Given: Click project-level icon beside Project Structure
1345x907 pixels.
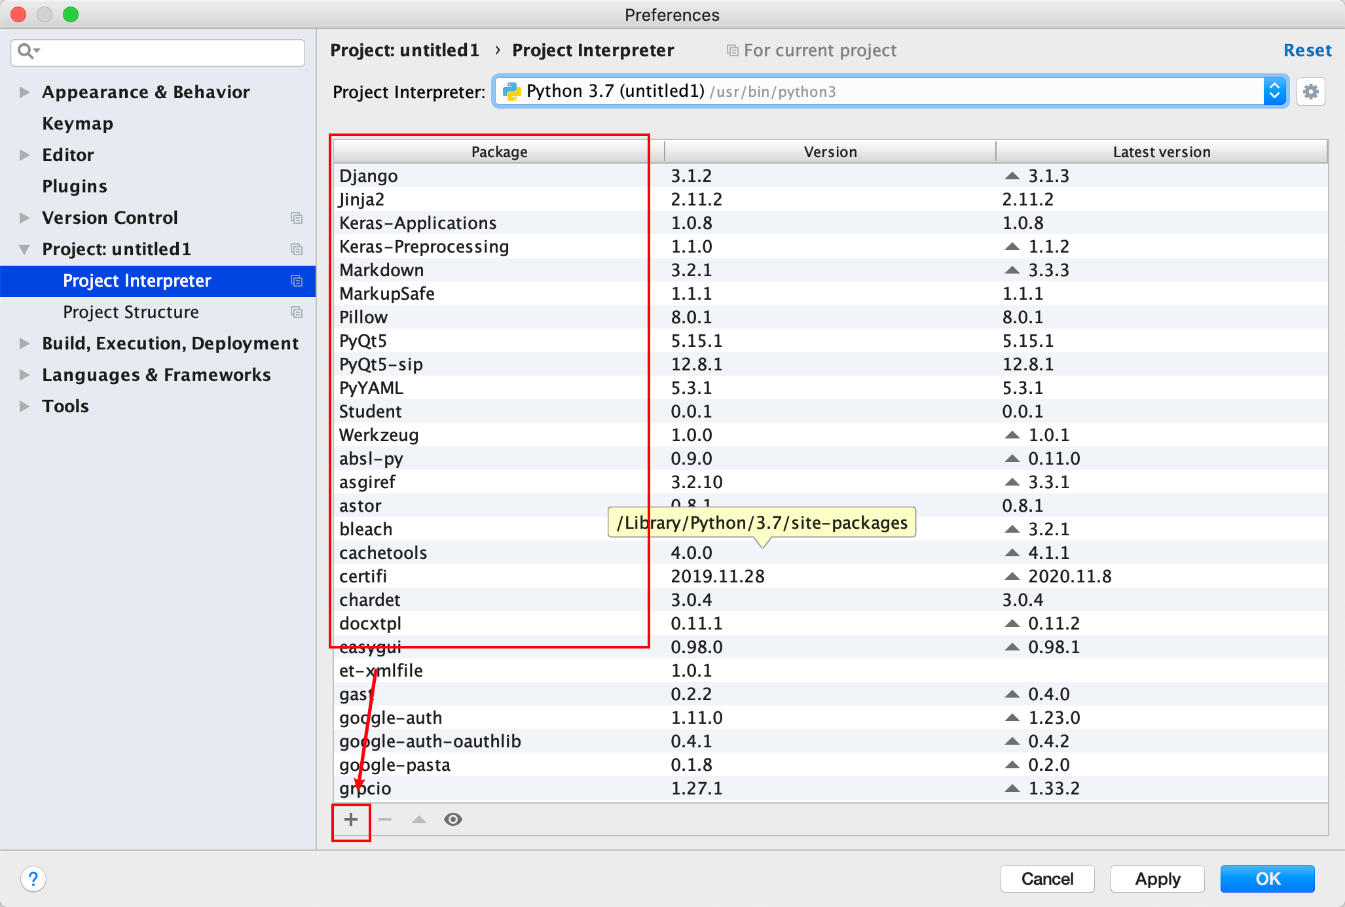Looking at the screenshot, I should [x=297, y=312].
